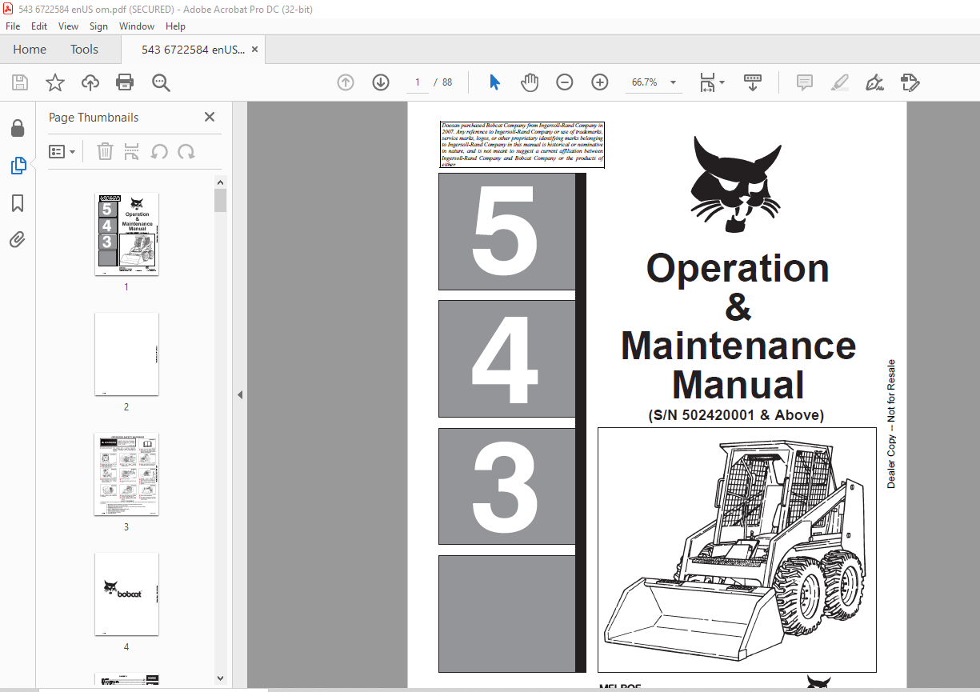
Task: Activate the Hand pan tool
Action: [530, 82]
